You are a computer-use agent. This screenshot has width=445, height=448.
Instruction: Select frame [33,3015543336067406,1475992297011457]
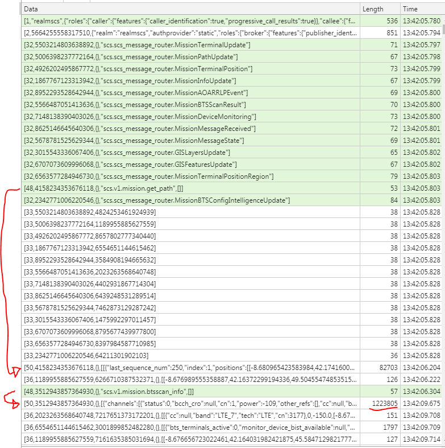[x=231, y=320]
